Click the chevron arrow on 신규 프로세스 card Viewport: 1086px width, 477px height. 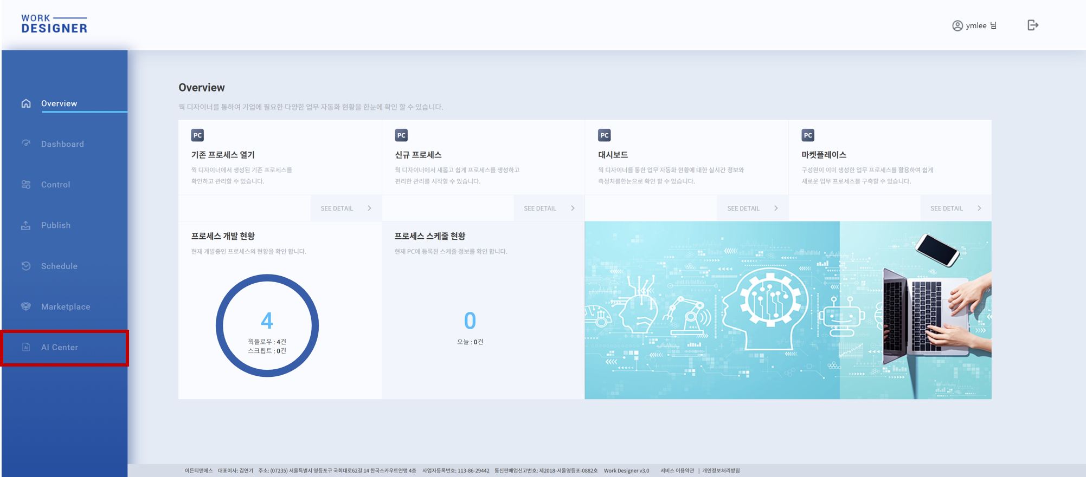click(x=573, y=208)
